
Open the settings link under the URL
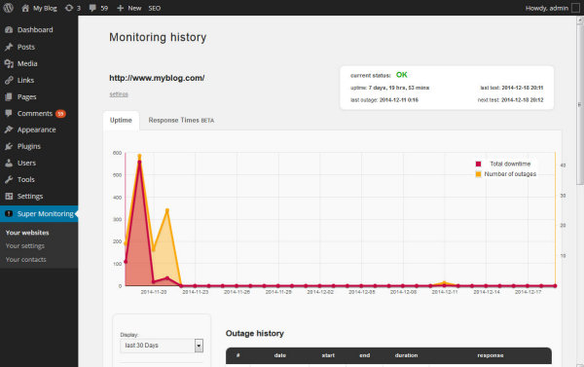(119, 94)
